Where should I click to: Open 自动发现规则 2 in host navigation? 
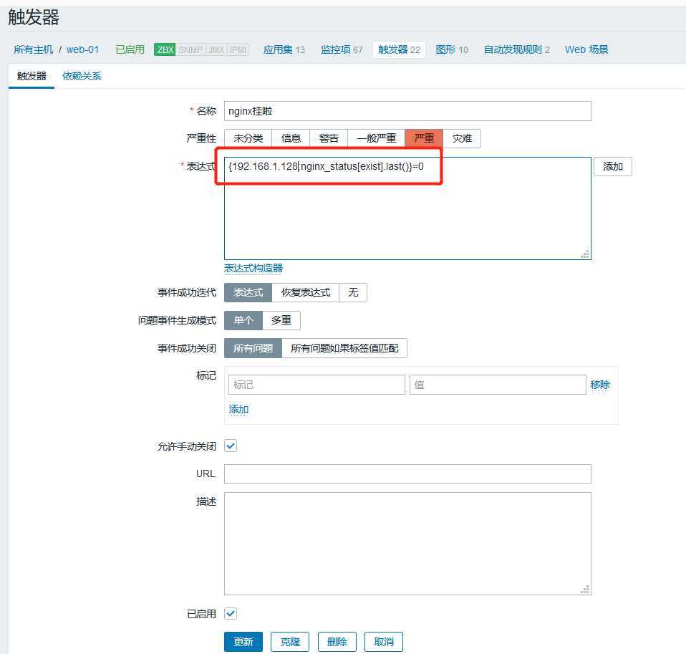coord(517,49)
